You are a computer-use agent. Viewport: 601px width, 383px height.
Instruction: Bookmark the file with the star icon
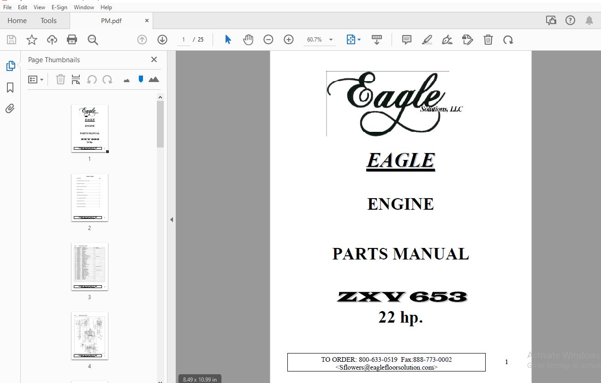click(32, 40)
